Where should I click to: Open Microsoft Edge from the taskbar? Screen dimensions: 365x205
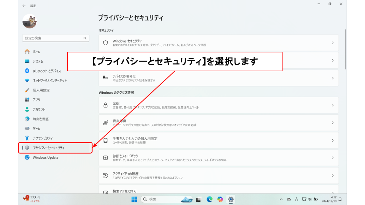(209, 199)
